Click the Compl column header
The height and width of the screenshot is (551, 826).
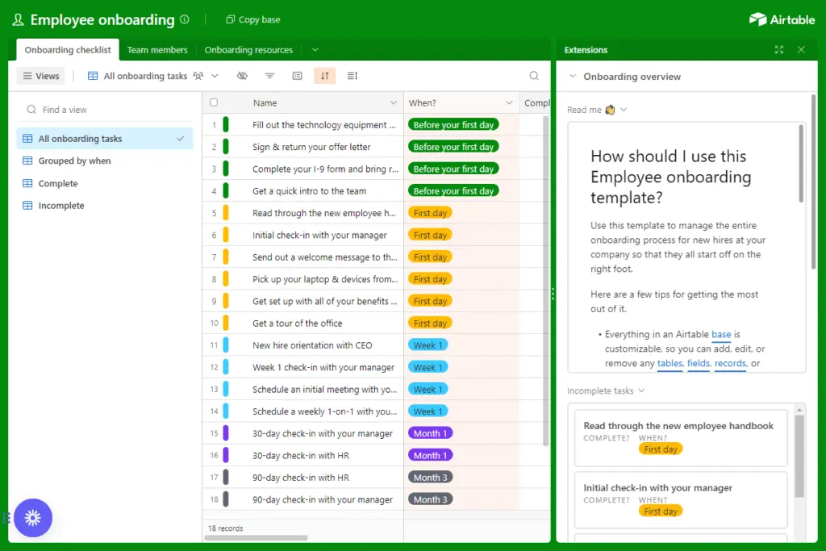click(x=536, y=102)
